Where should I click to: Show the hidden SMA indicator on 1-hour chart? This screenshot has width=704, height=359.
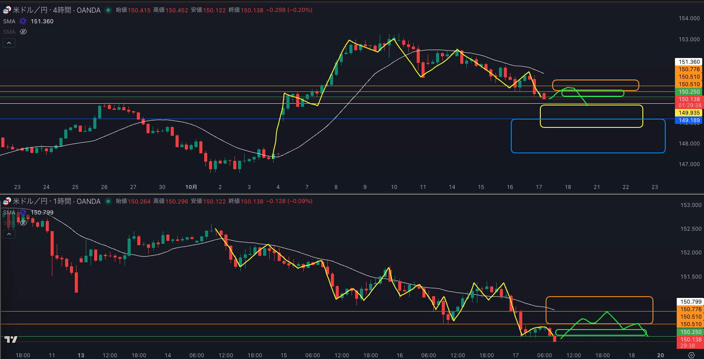pos(23,223)
